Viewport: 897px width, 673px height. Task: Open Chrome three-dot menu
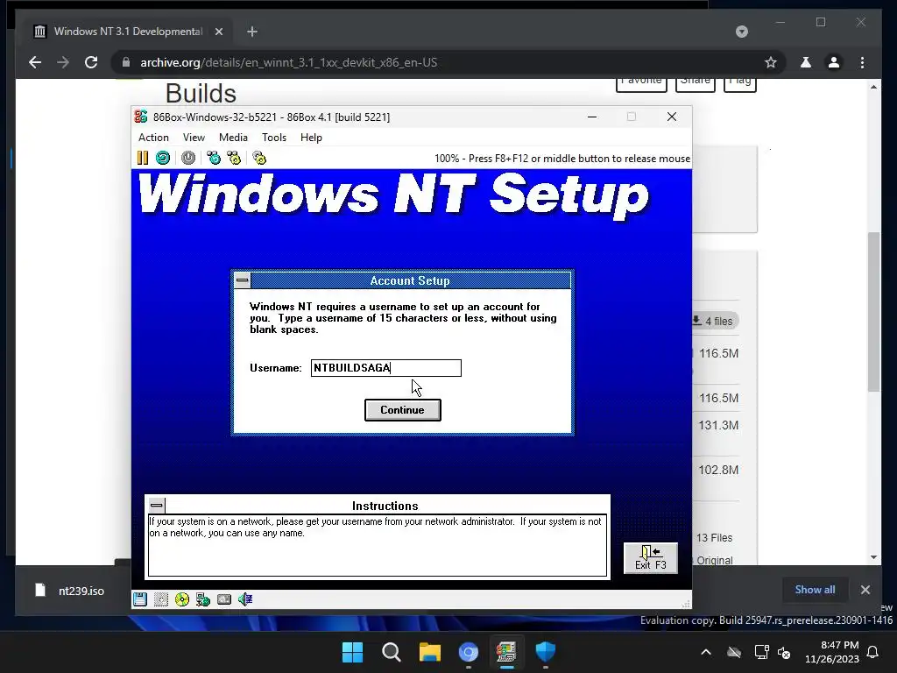click(x=863, y=62)
